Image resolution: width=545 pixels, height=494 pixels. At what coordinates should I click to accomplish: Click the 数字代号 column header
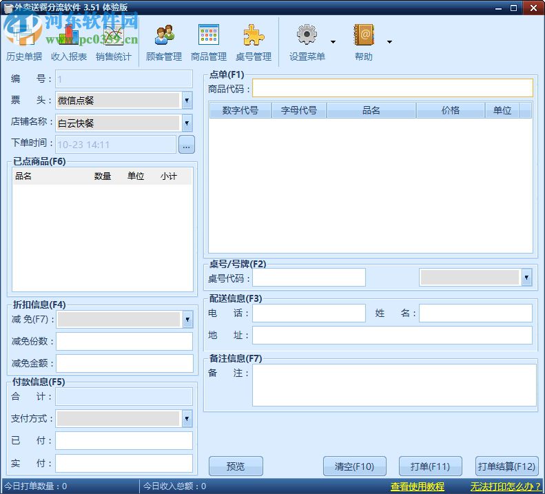click(240, 110)
